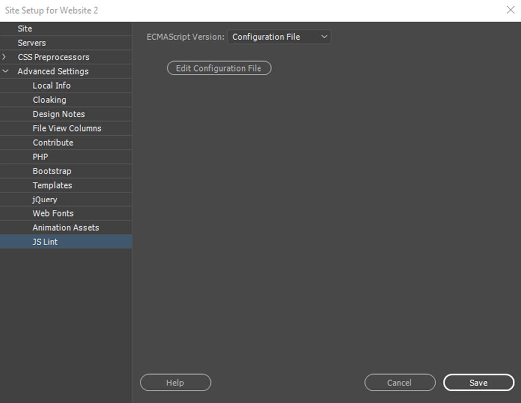Select the jQuery settings item
Screen dimensions: 521x403
click(66, 200)
